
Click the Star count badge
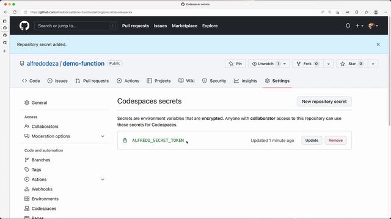(360, 64)
